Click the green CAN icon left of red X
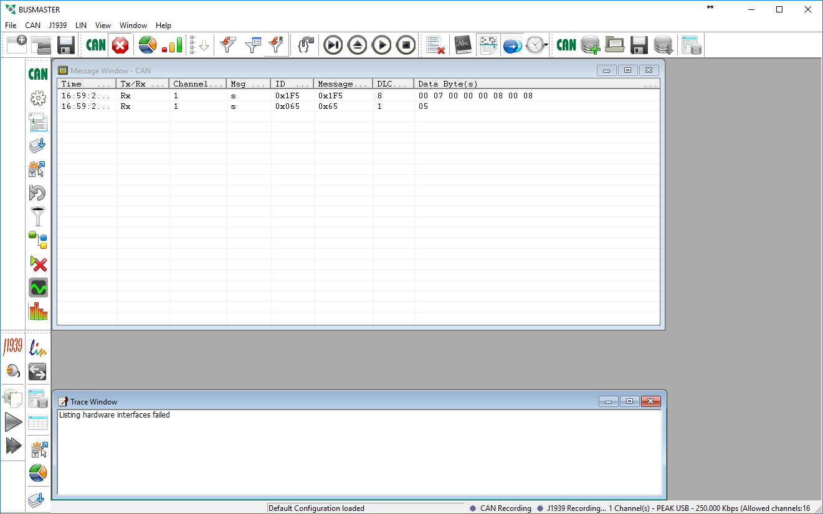This screenshot has width=823, height=514. point(96,45)
